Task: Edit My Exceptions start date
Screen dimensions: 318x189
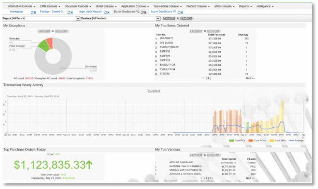Action: coord(44,31)
